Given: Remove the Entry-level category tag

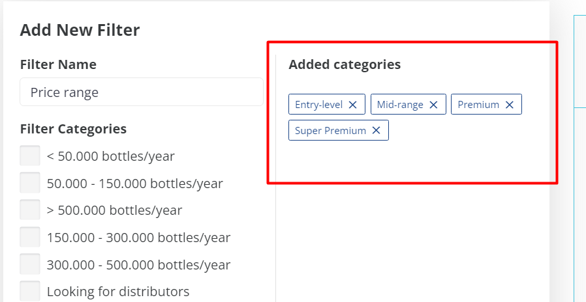Looking at the screenshot, I should tap(353, 105).
